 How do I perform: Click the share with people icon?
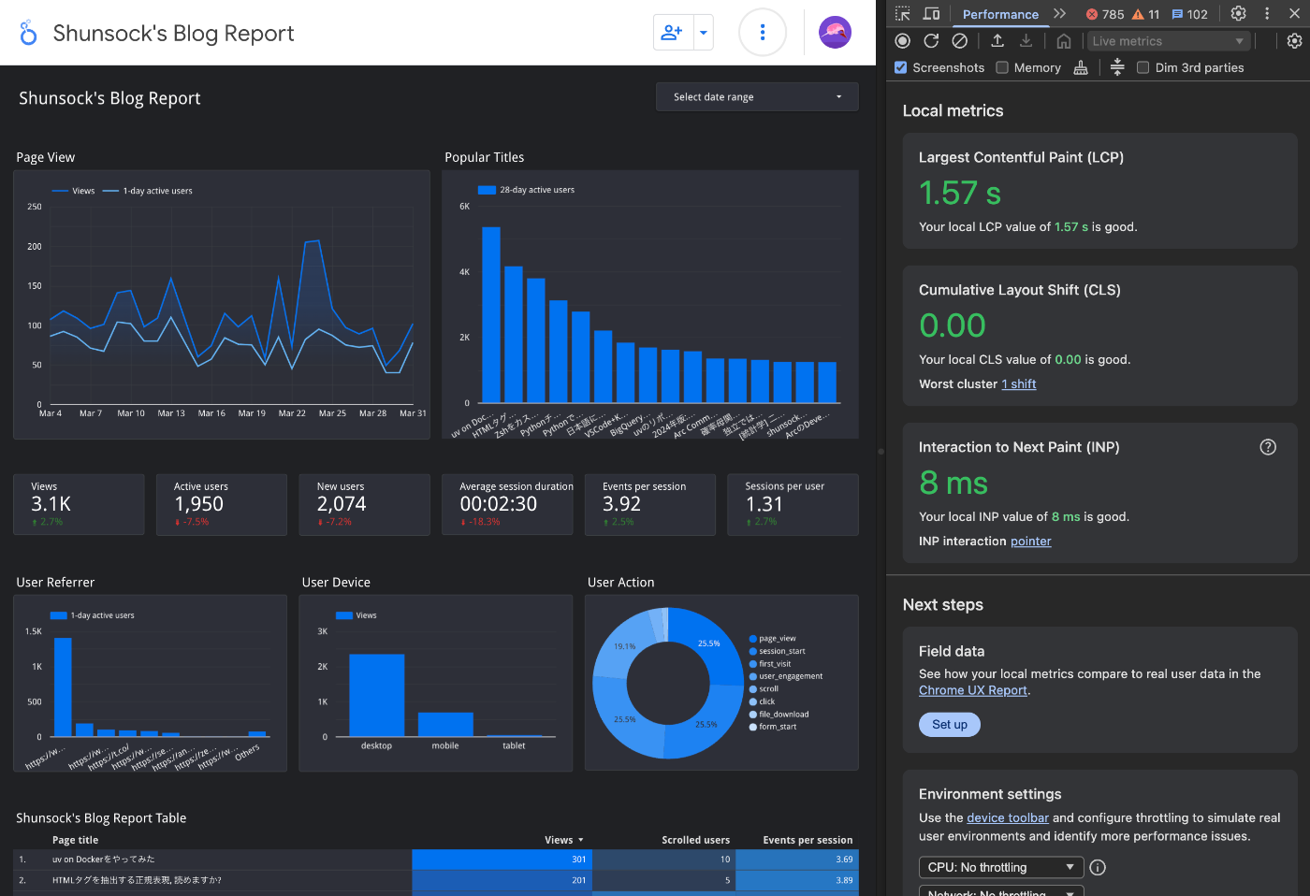click(x=672, y=33)
